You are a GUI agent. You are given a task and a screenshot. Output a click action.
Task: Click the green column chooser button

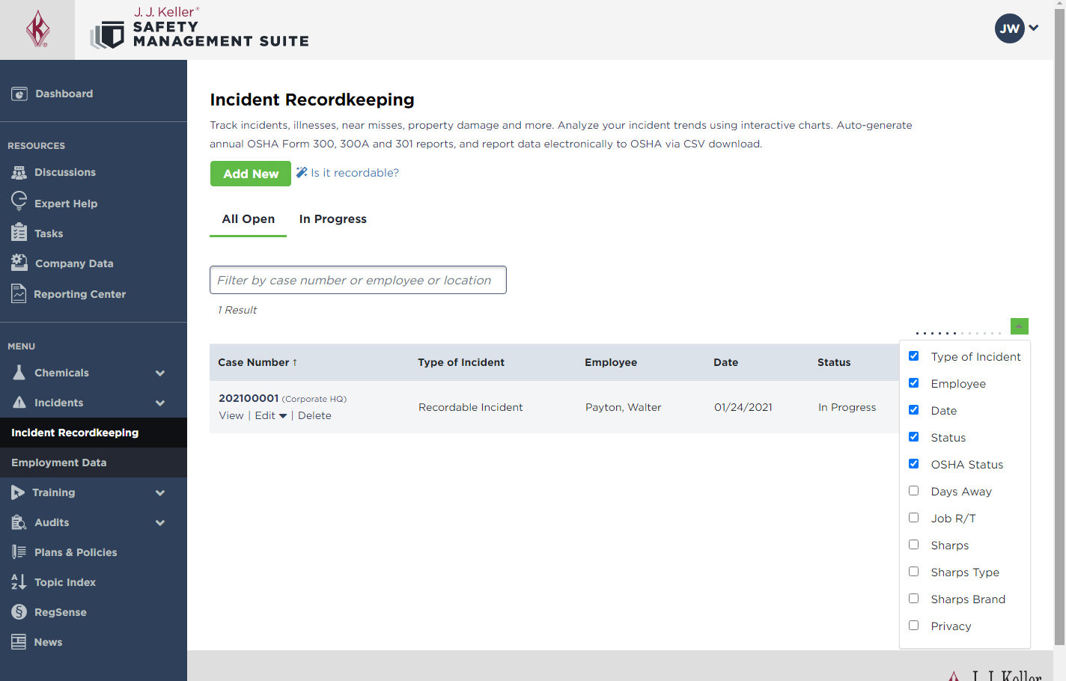coord(1019,326)
